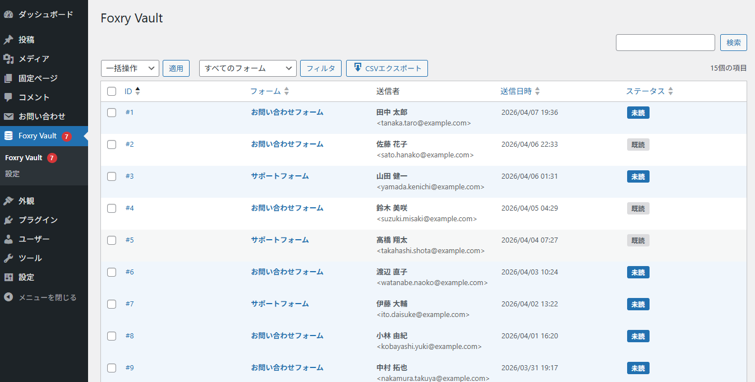Click the 外観 appearance icon
This screenshot has width=755, height=382.
point(10,201)
